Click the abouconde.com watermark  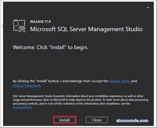click(132, 120)
